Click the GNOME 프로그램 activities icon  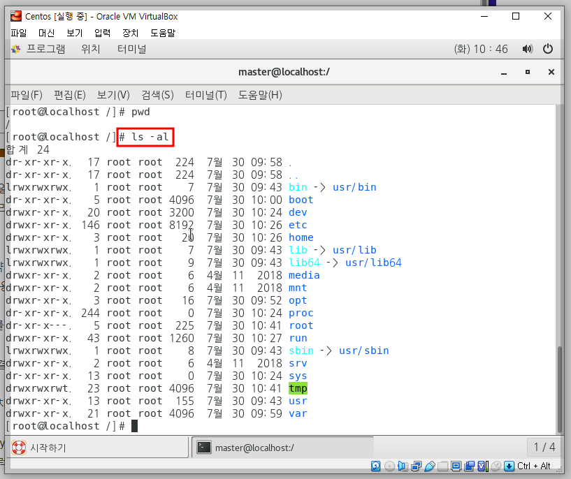point(15,49)
